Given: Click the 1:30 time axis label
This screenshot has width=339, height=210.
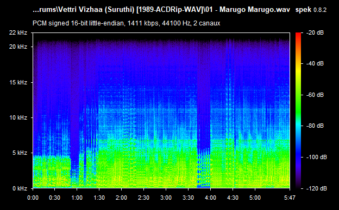Looking at the screenshot, I should tap(99, 198).
